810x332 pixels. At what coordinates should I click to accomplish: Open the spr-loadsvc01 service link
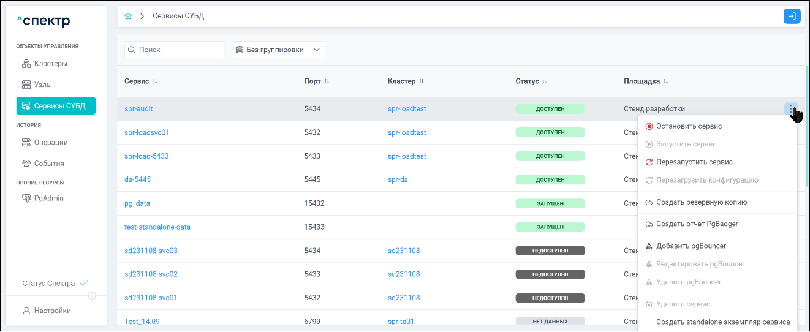pyautogui.click(x=146, y=132)
